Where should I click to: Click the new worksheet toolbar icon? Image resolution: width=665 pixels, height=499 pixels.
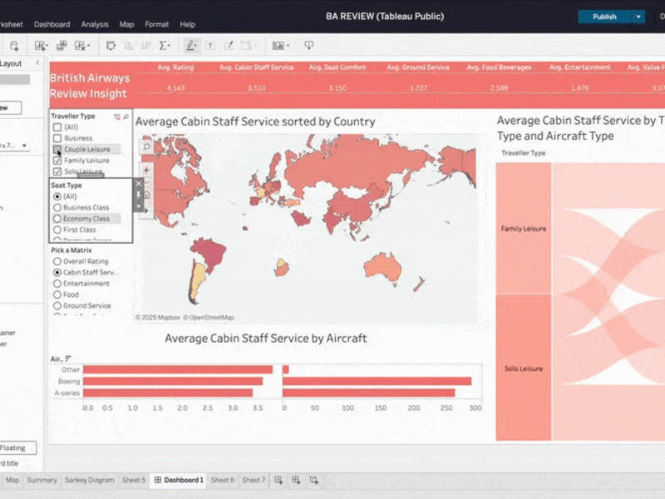coord(41,46)
